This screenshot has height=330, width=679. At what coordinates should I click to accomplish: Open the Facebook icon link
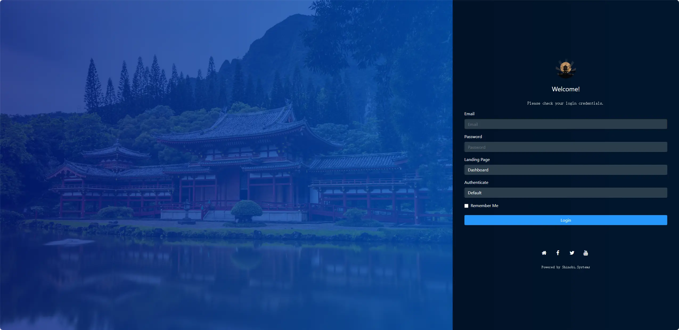558,253
